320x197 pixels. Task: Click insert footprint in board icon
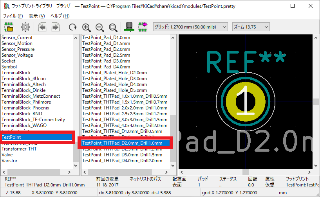point(142,27)
